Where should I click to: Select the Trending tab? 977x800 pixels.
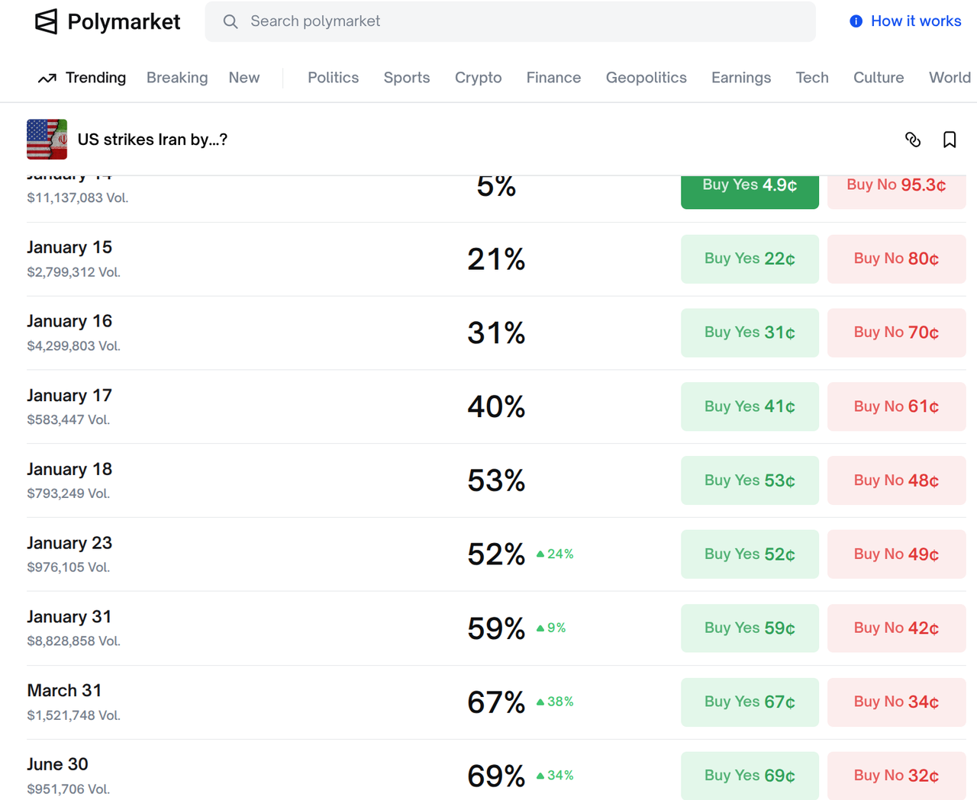[95, 78]
